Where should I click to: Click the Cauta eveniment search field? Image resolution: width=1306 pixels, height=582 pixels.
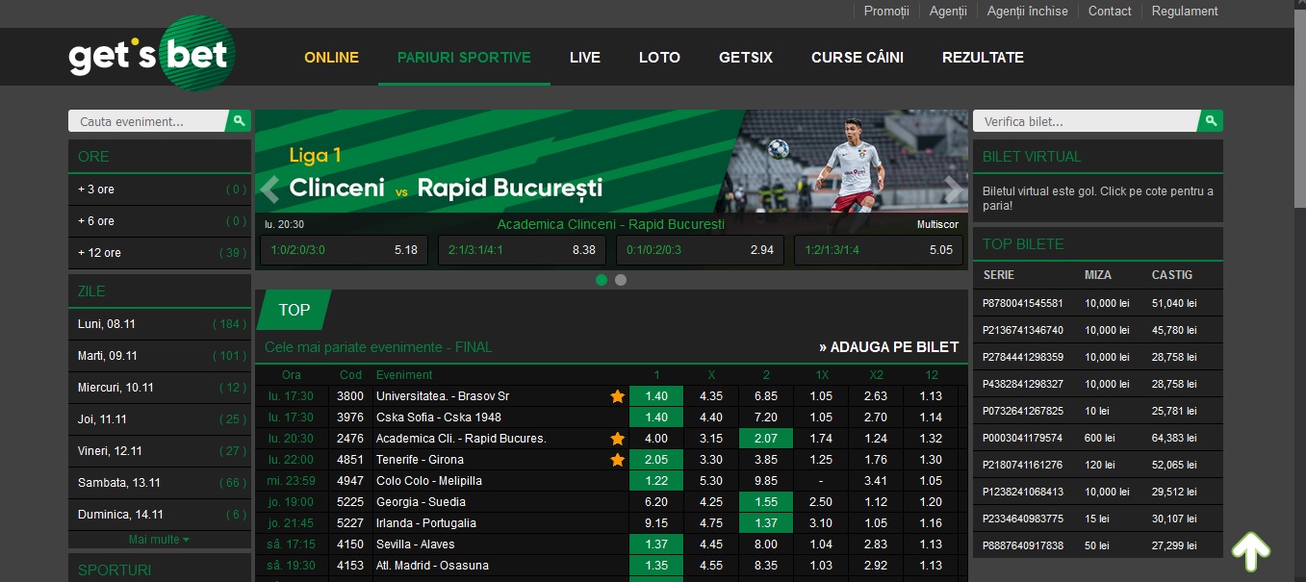pos(147,121)
